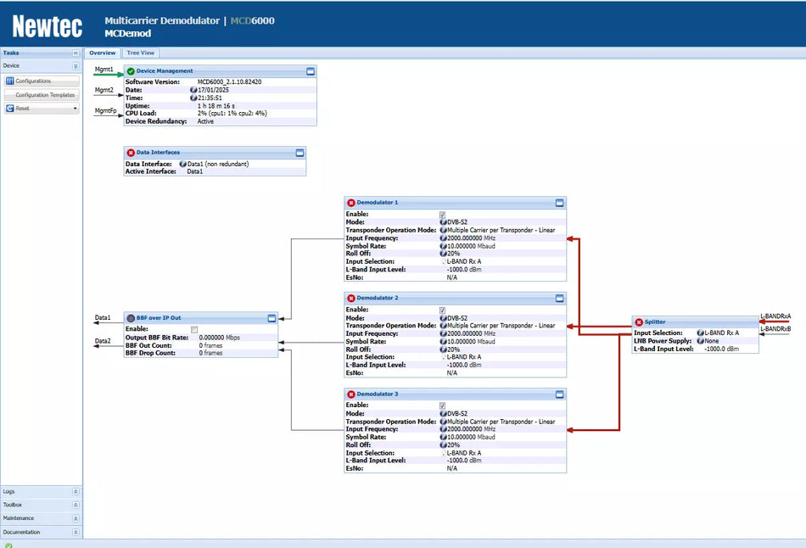Edit Demodulator 2 Transponder Operation Mode icon
The height and width of the screenshot is (548, 806).
[x=443, y=326]
